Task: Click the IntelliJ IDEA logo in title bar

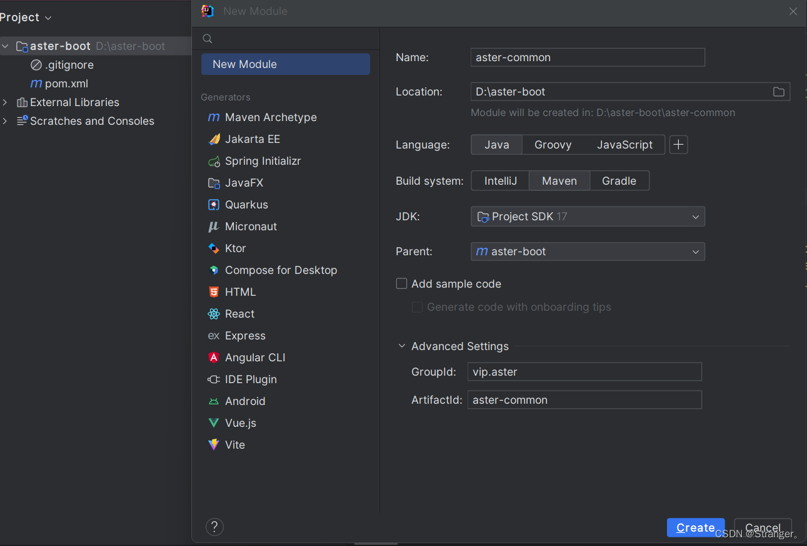Action: [x=208, y=11]
